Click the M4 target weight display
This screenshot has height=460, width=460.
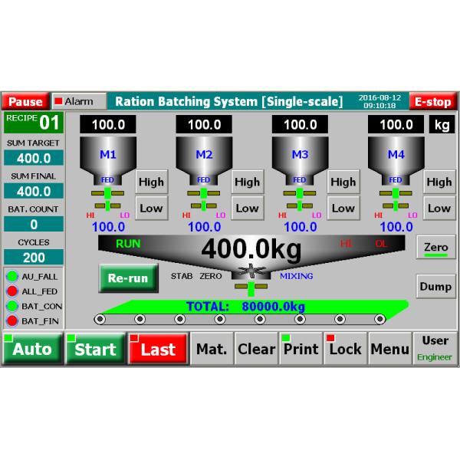[396, 124]
